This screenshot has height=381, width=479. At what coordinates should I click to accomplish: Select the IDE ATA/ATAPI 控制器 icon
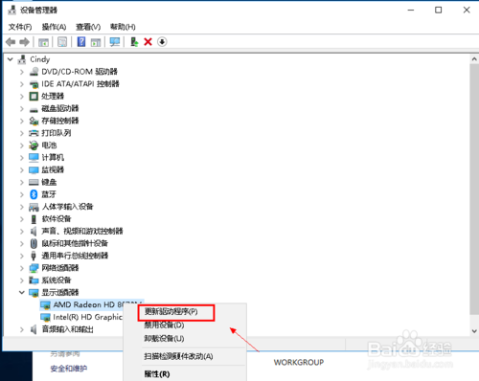(x=34, y=84)
